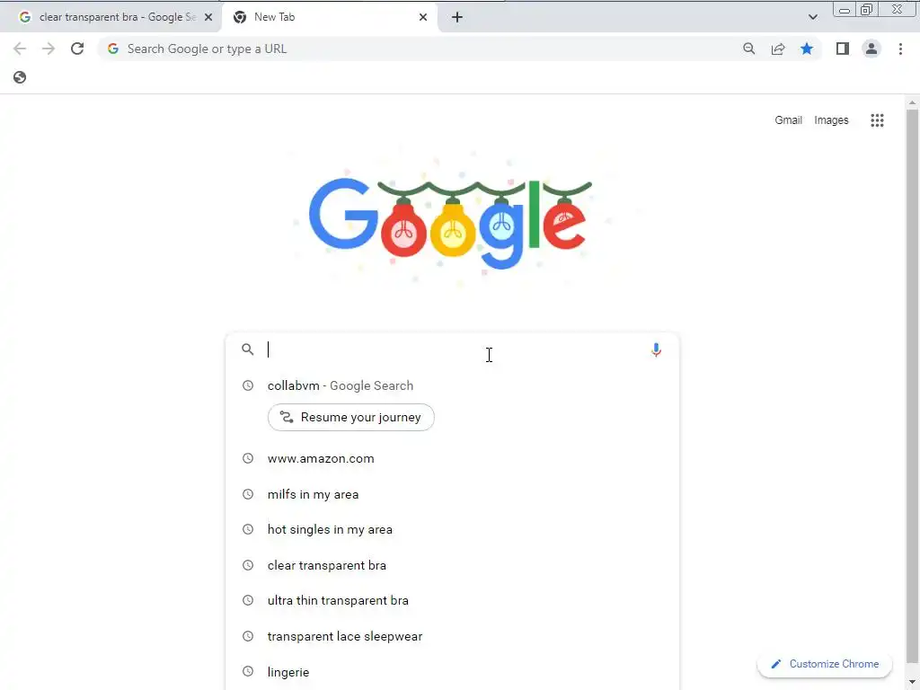Open the Google apps grid

[877, 120]
